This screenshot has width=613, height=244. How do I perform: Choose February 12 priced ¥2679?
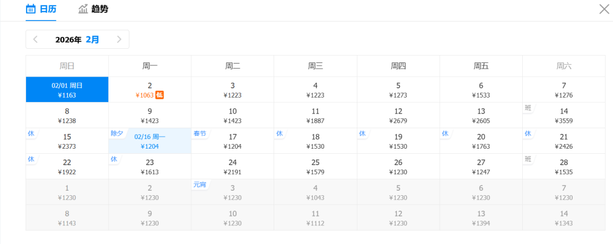(x=398, y=115)
